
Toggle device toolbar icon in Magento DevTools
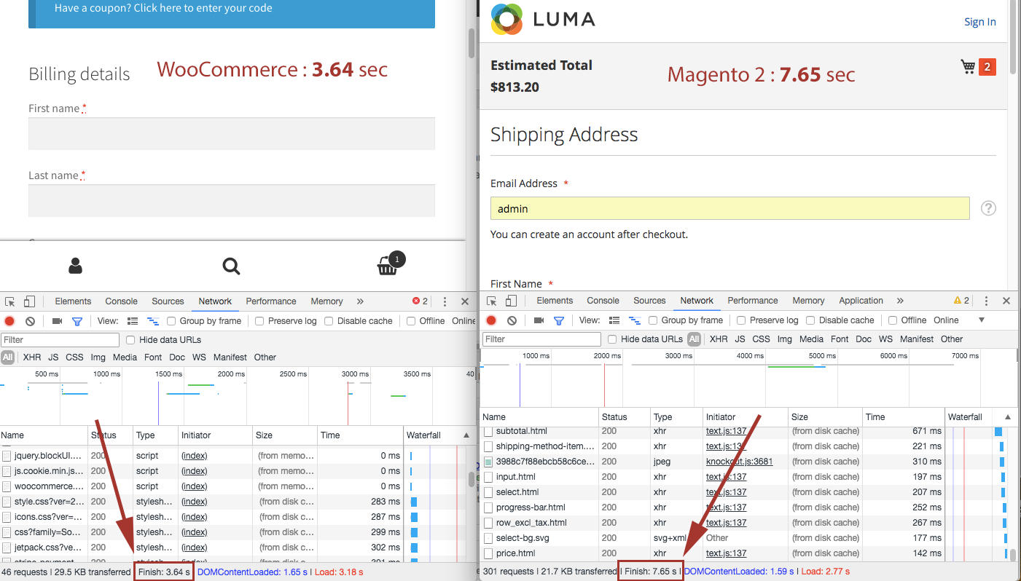click(x=512, y=301)
